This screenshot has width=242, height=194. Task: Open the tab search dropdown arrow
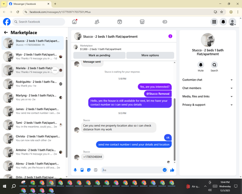(x=4, y=4)
